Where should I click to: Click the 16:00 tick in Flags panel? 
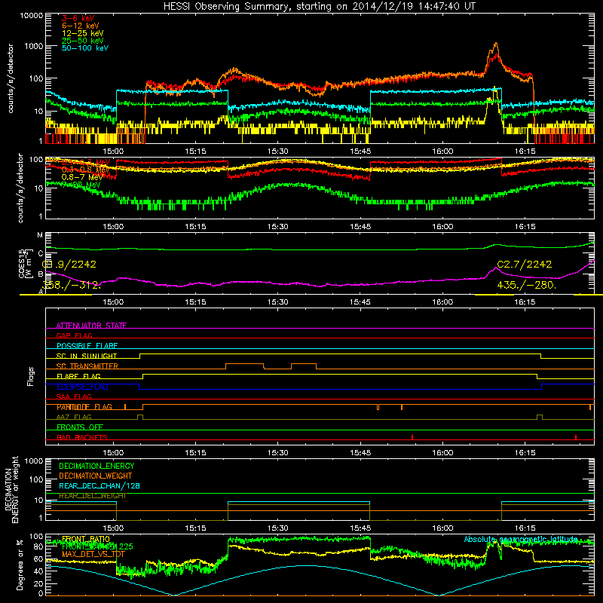pos(442,453)
